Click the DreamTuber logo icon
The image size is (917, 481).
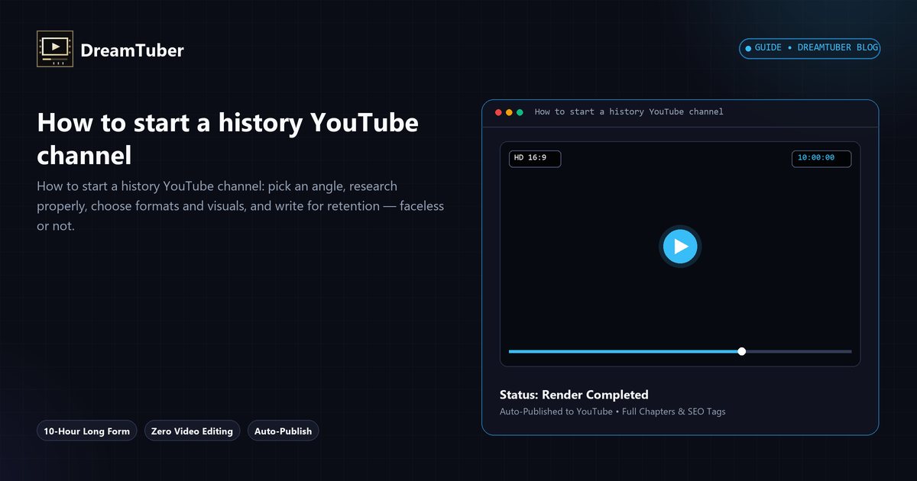click(x=55, y=50)
